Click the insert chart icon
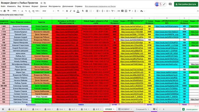The image size is (199, 112). pos(126,11)
